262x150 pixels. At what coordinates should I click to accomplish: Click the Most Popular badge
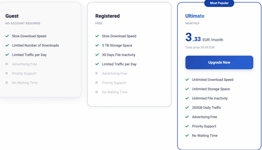(219, 3)
